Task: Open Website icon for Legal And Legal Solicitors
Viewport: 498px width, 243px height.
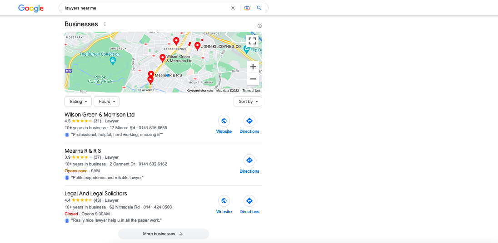Action: [224, 201]
